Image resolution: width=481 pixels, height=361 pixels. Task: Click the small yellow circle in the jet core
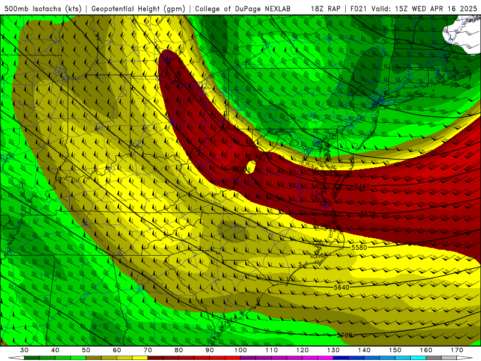pos(251,167)
